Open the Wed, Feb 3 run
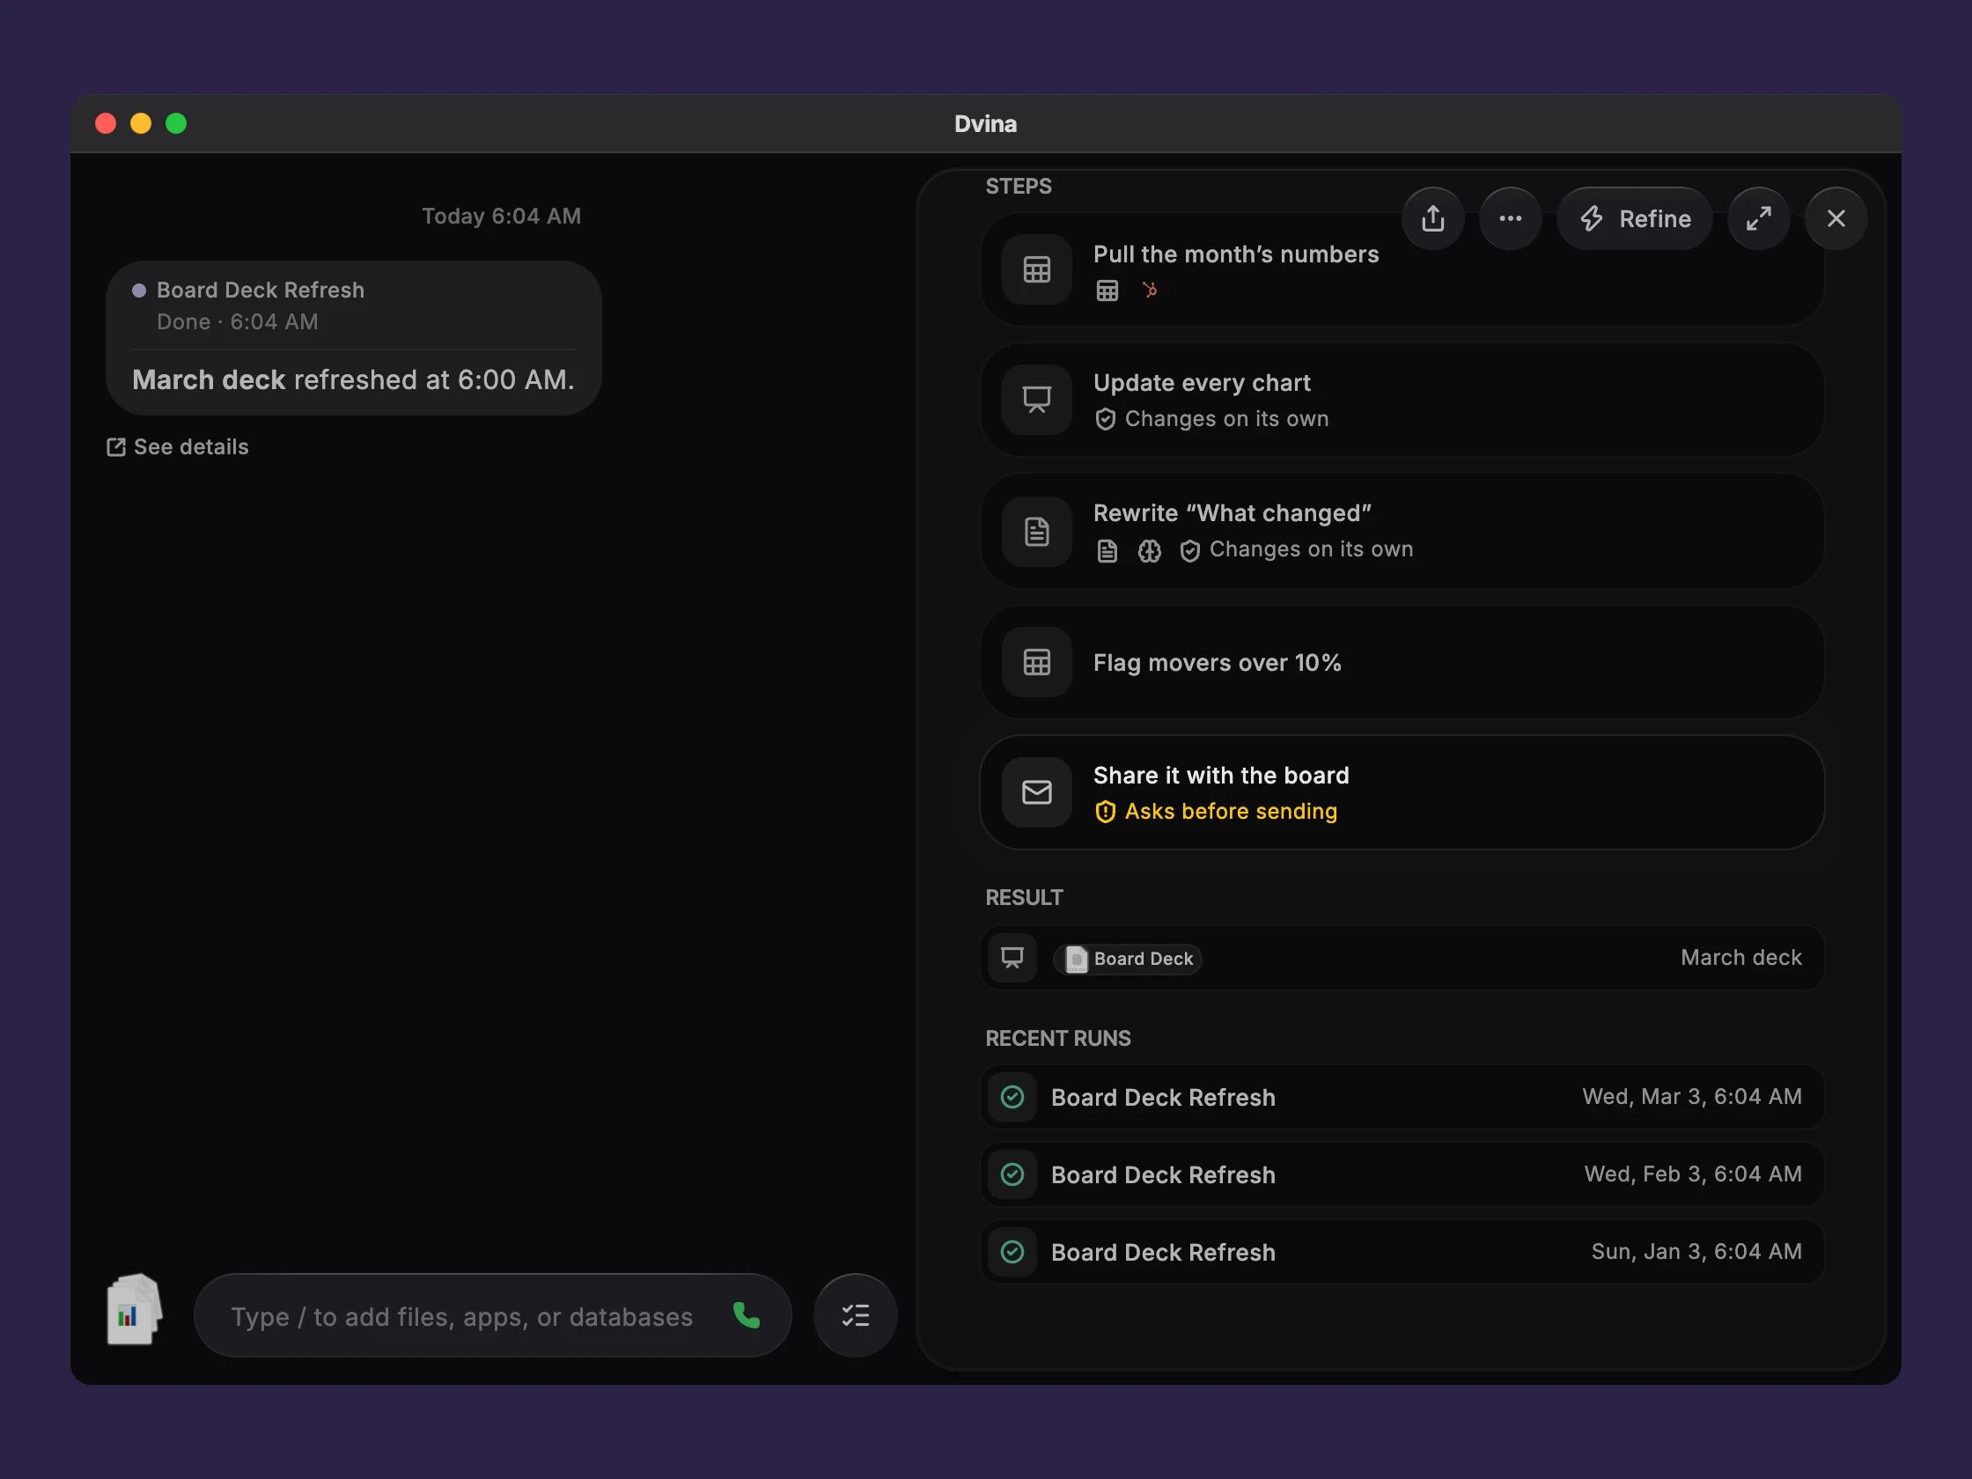Image resolution: width=1972 pixels, height=1479 pixels. (x=1402, y=1174)
